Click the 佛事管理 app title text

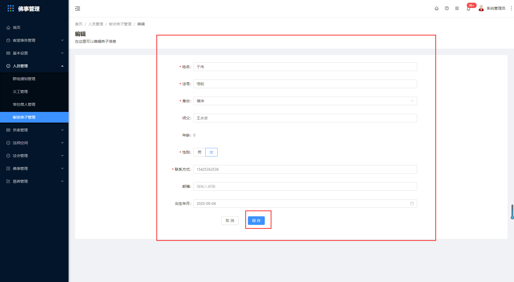29,9
